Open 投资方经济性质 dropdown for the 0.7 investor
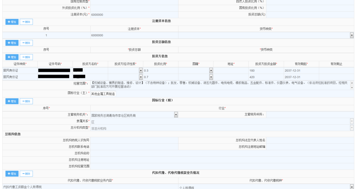 point(141,77)
